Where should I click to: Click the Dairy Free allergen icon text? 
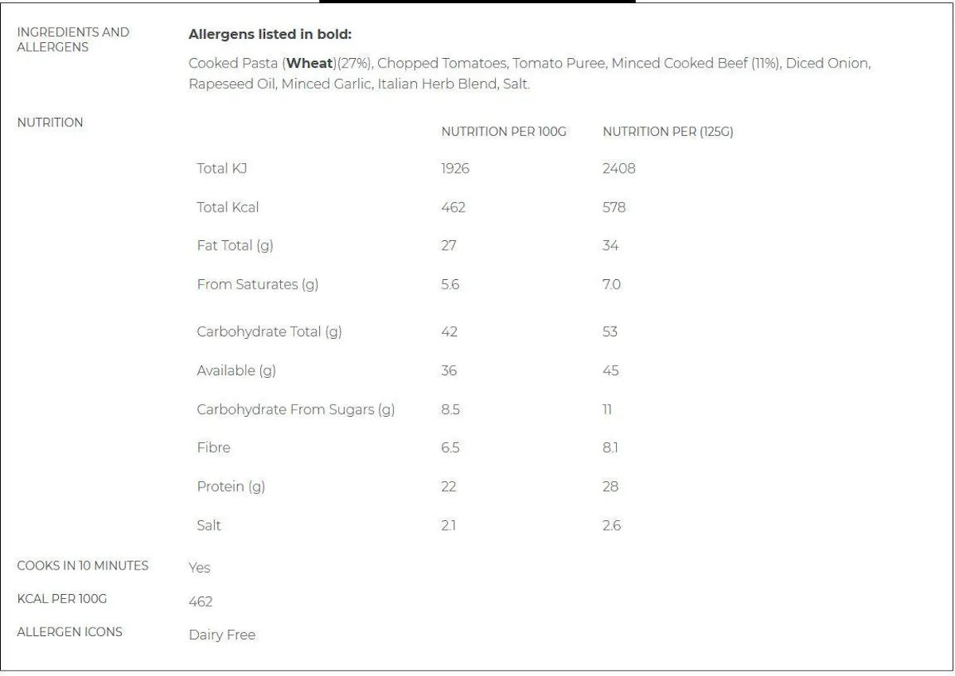(x=222, y=635)
